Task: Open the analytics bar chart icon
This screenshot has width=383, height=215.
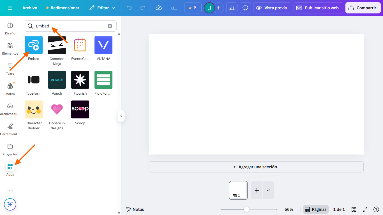Action: tap(232, 8)
